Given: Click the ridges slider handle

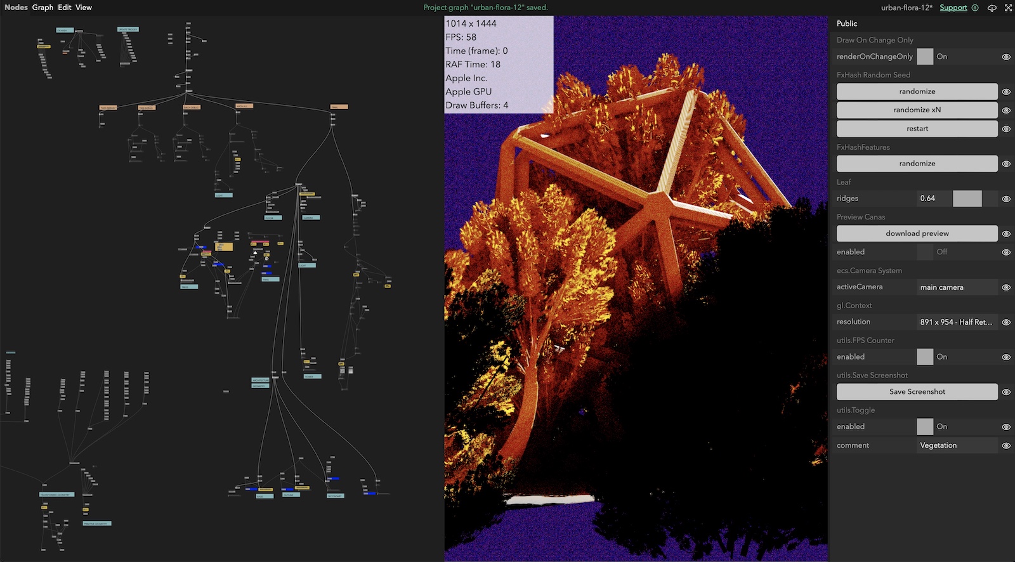Looking at the screenshot, I should pyautogui.click(x=967, y=199).
